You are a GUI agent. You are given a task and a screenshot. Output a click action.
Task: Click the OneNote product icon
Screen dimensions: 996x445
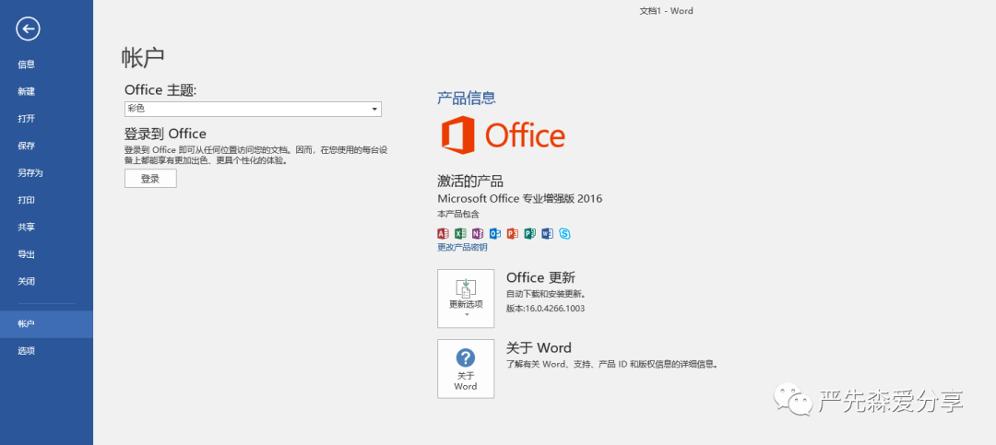(x=478, y=234)
